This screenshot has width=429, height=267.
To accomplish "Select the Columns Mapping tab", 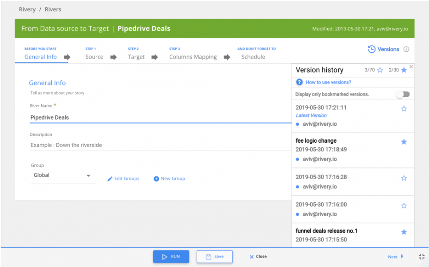I will pyautogui.click(x=193, y=57).
